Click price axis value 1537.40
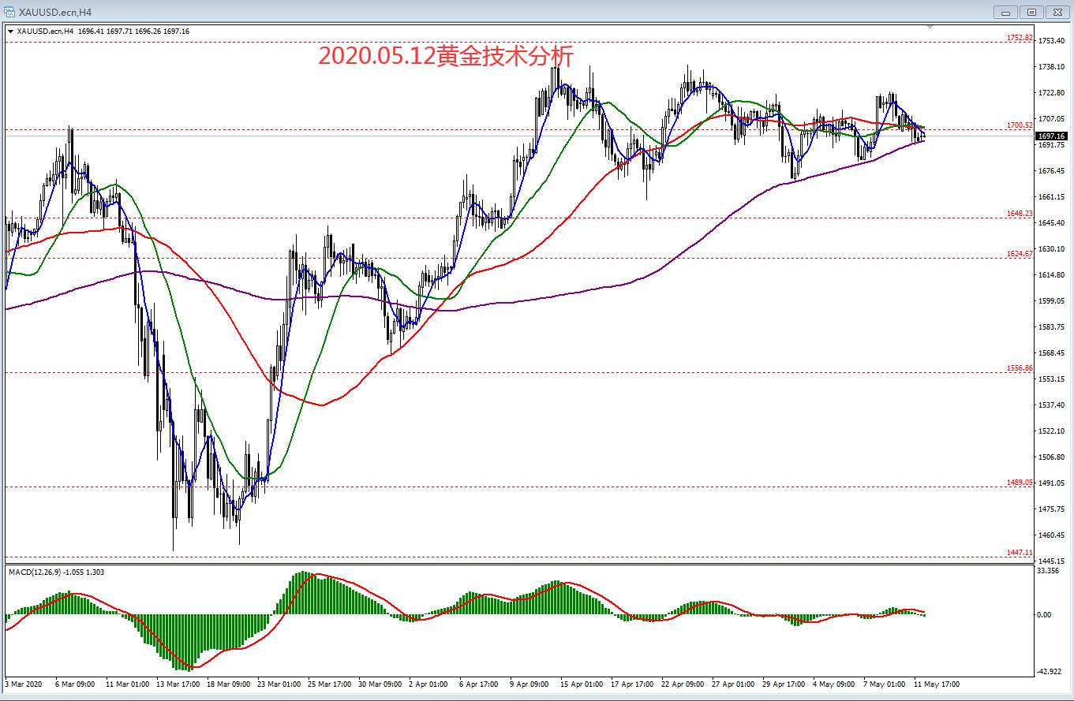This screenshot has height=701, width=1074. (x=1052, y=405)
